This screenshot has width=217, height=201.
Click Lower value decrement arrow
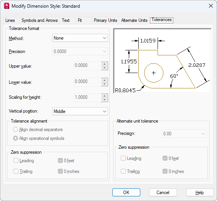click(105, 84)
